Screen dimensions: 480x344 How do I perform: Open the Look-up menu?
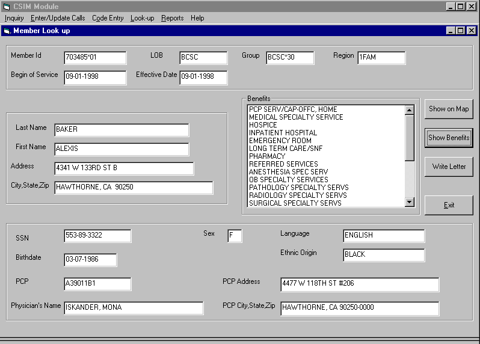click(x=142, y=18)
